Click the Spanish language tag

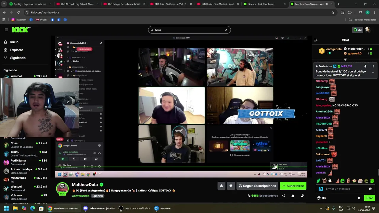pyautogui.click(x=97, y=196)
